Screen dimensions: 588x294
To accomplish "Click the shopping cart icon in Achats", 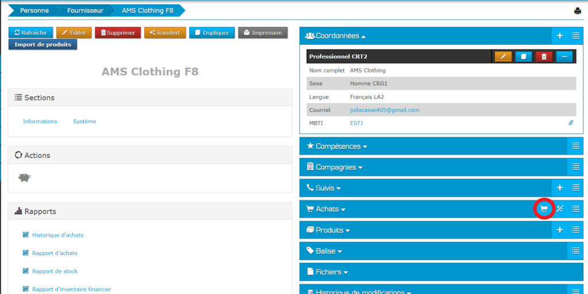I will [543, 209].
